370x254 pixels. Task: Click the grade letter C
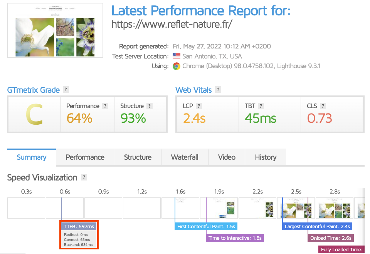tap(34, 115)
